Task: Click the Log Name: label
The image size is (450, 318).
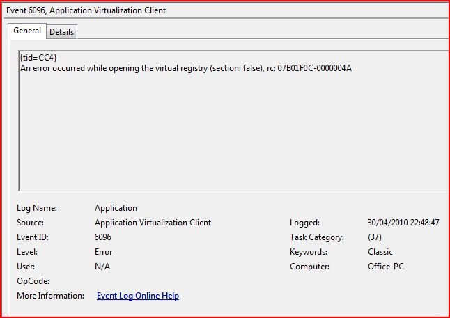Action: [x=37, y=208]
